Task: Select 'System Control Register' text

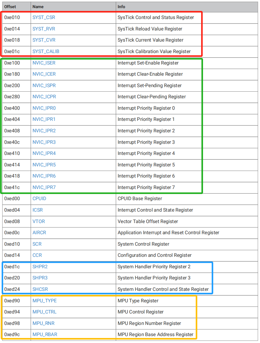Action: [144, 244]
